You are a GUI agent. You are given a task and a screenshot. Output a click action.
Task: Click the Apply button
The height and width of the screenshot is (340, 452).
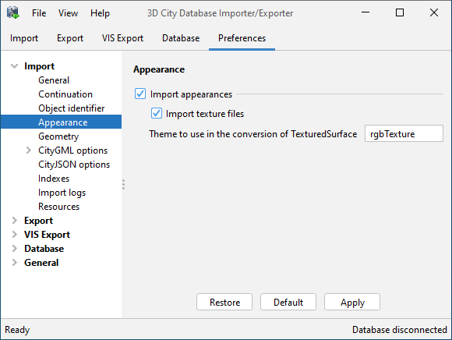click(352, 302)
